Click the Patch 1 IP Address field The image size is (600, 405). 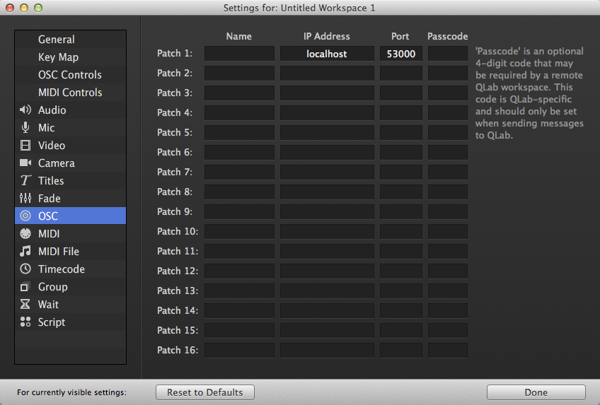pyautogui.click(x=327, y=54)
